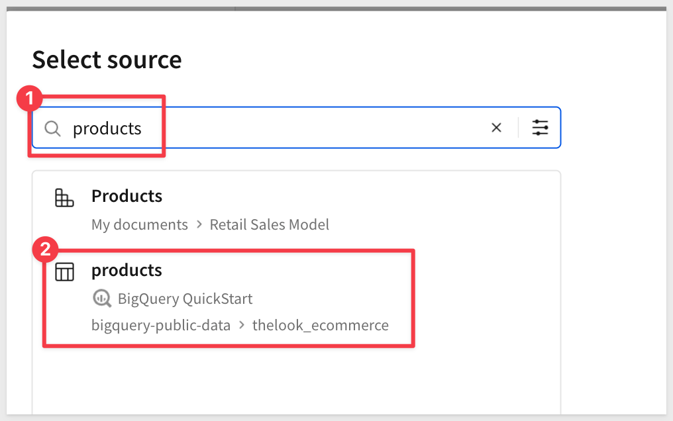Click the chevron after "bigquery-public-data"
This screenshot has height=421, width=673.
point(242,326)
